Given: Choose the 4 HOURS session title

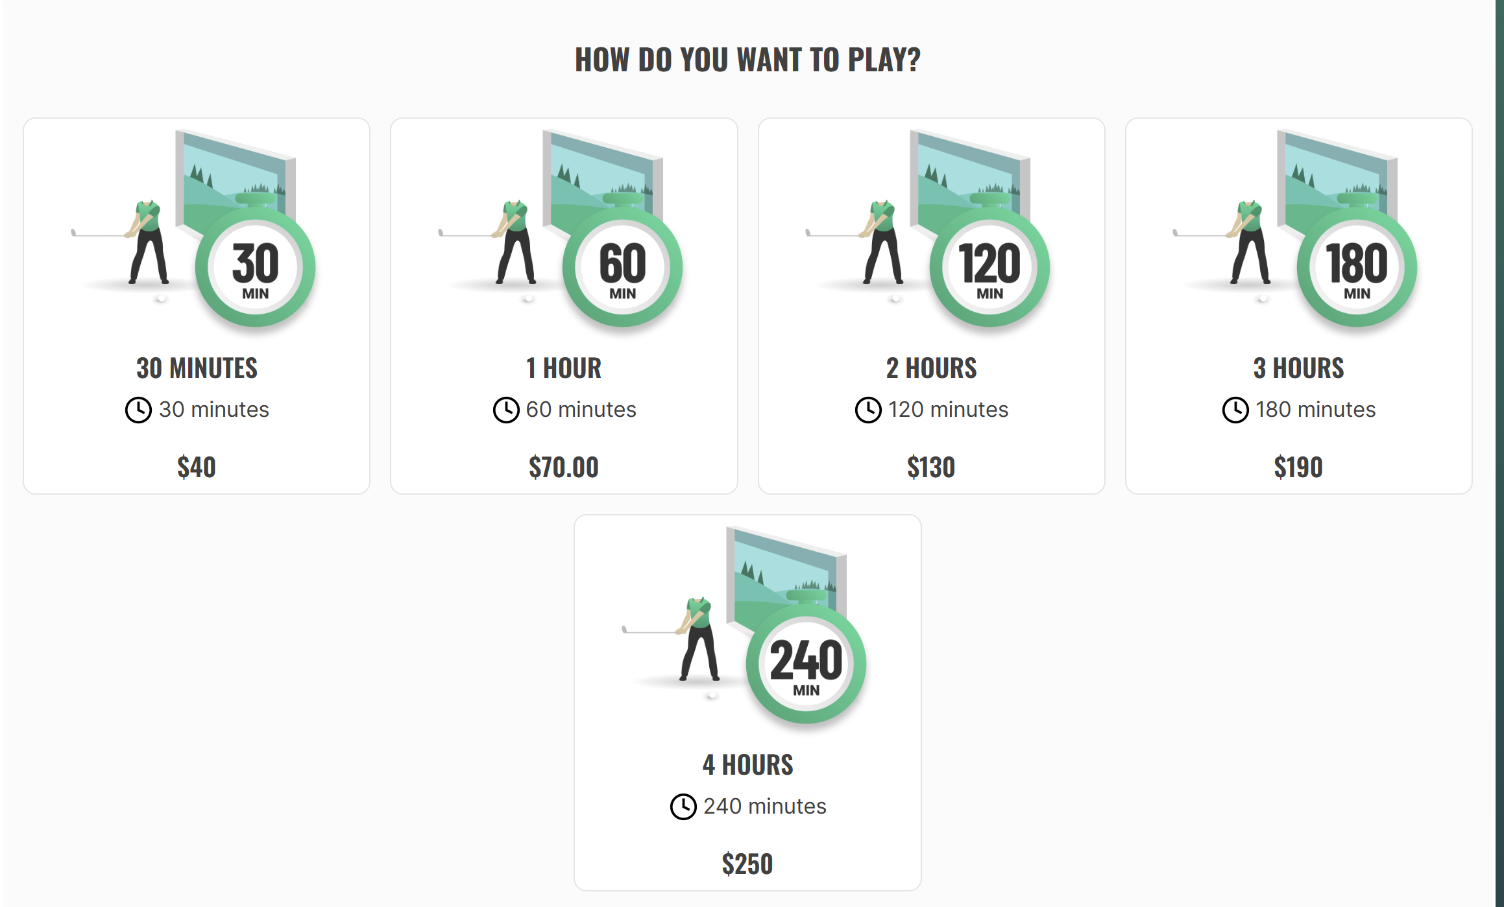Looking at the screenshot, I should click(x=747, y=765).
